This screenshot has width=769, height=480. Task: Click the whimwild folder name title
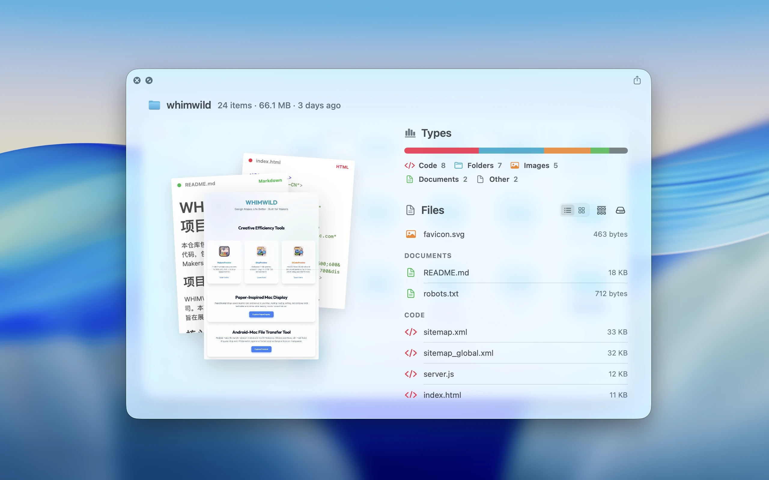click(x=189, y=105)
